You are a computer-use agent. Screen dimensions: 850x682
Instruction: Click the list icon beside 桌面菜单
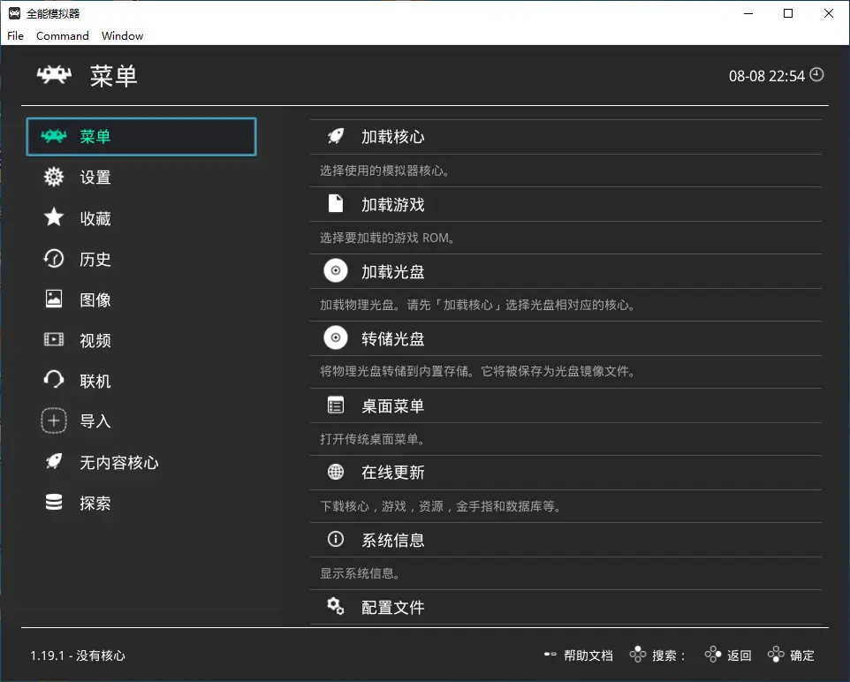(x=336, y=405)
